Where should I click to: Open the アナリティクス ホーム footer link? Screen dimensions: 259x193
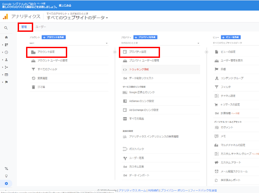(x=132, y=190)
